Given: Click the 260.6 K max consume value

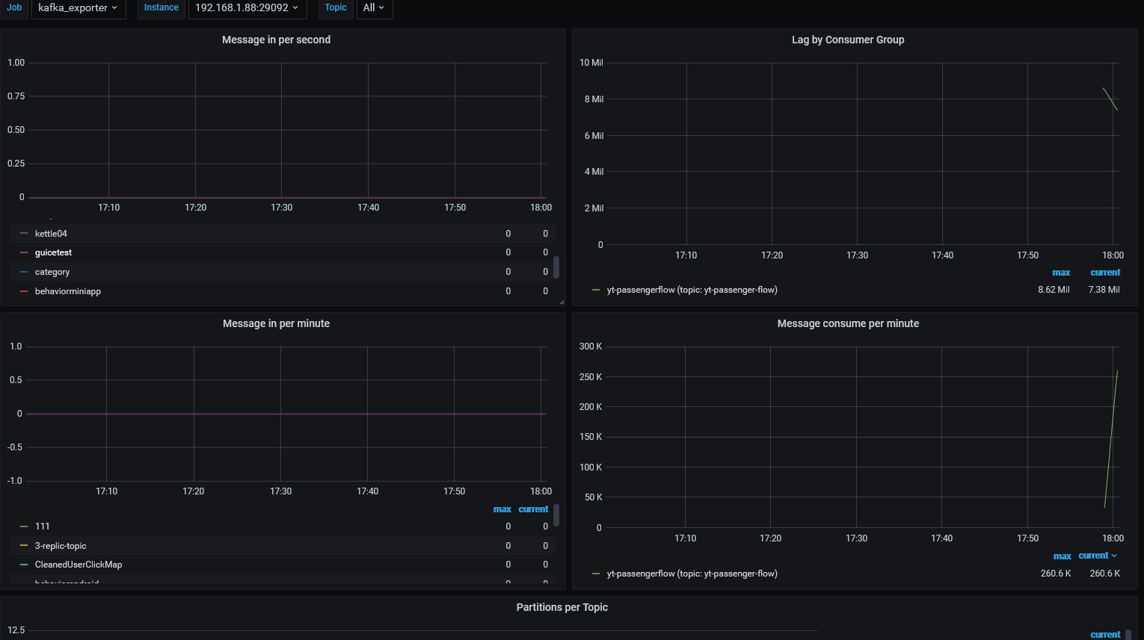Looking at the screenshot, I should click(1056, 574).
